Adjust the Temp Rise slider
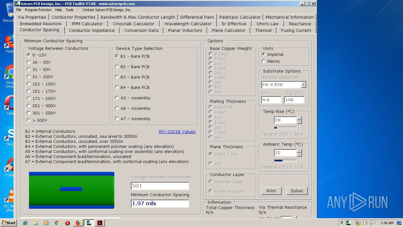Screen dimensions: 403x227 tap(285, 128)
